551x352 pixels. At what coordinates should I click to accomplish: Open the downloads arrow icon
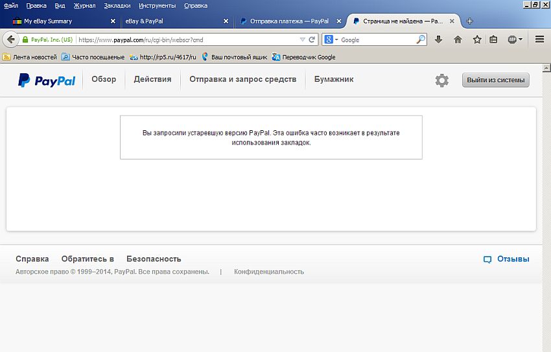click(439, 40)
